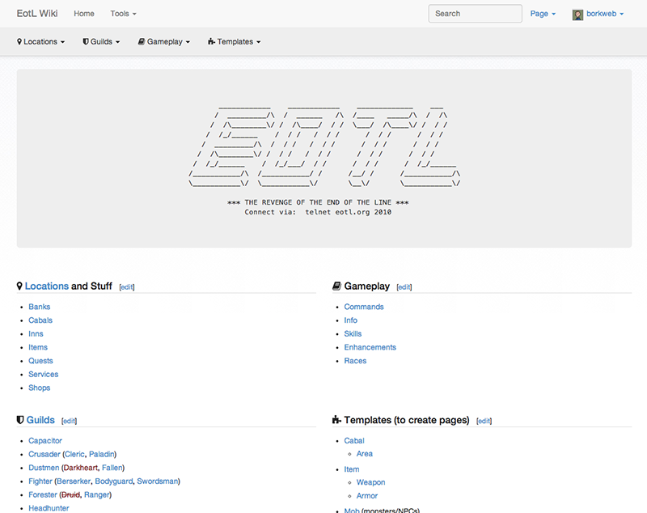The image size is (647, 513).
Task: Open the Tools dropdown menu
Action: click(x=123, y=14)
